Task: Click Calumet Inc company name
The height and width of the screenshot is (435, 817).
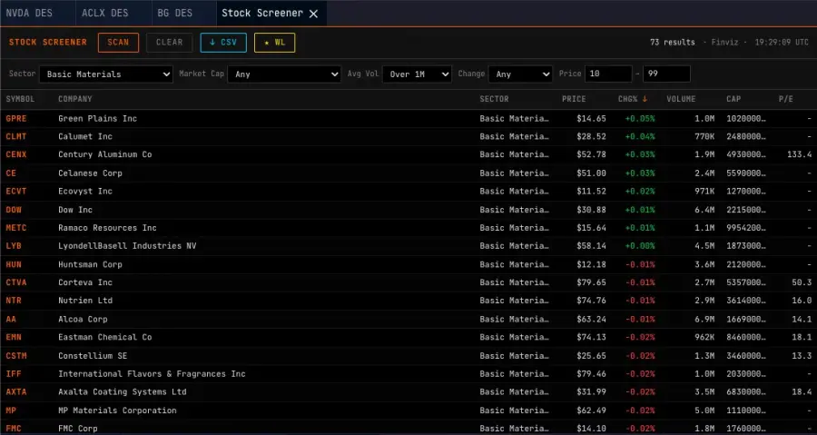Action: point(85,136)
